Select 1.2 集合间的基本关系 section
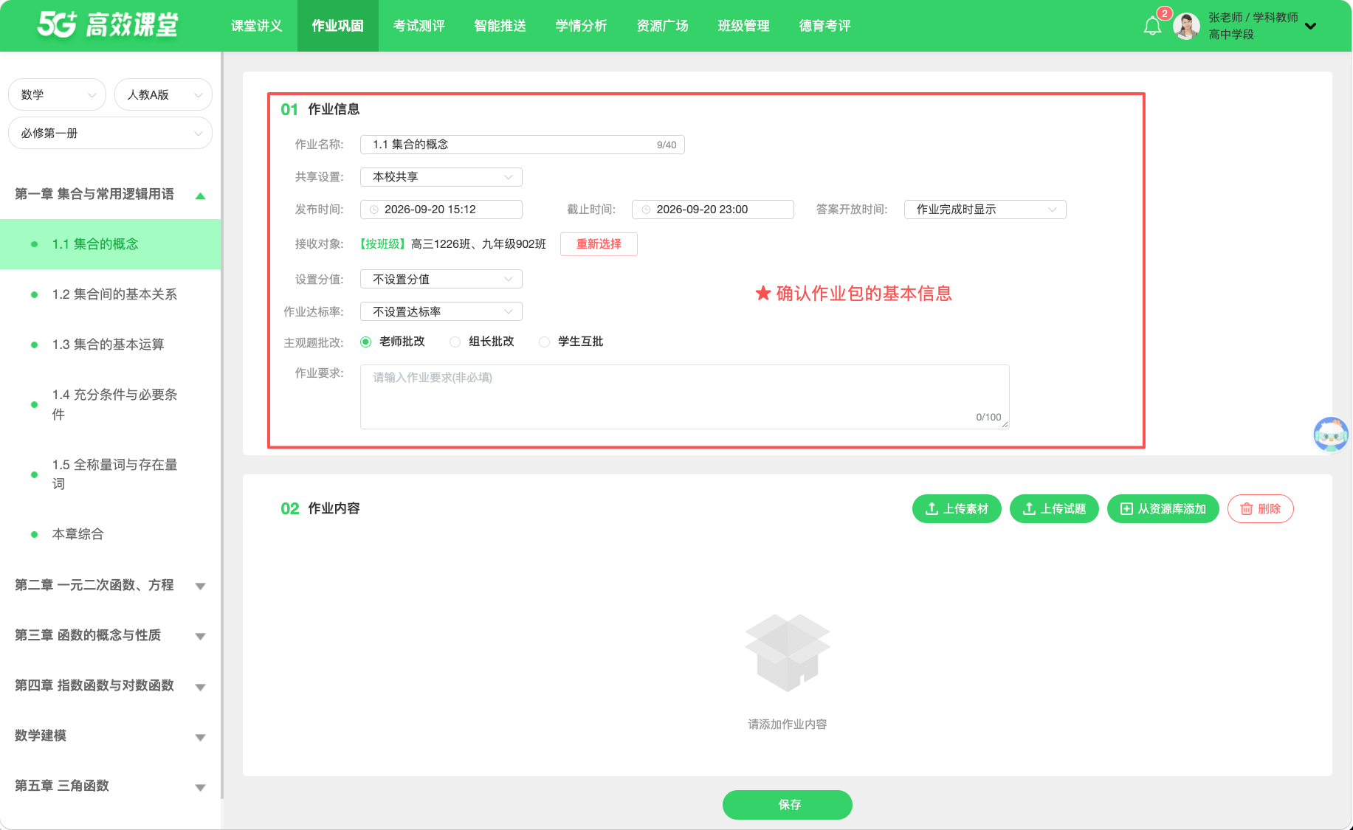The height and width of the screenshot is (830, 1353). click(110, 294)
